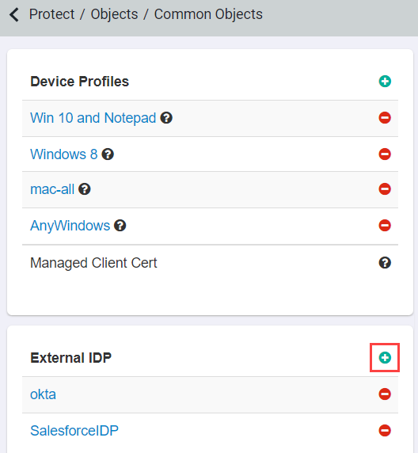Viewport: 418px width, 453px height.
Task: Delete the Windows 8 device profile
Action: coord(385,154)
